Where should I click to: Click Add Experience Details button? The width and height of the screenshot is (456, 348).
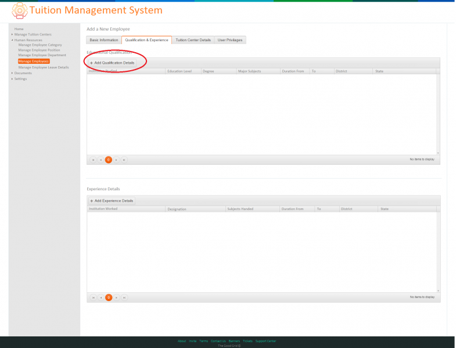[112, 201]
